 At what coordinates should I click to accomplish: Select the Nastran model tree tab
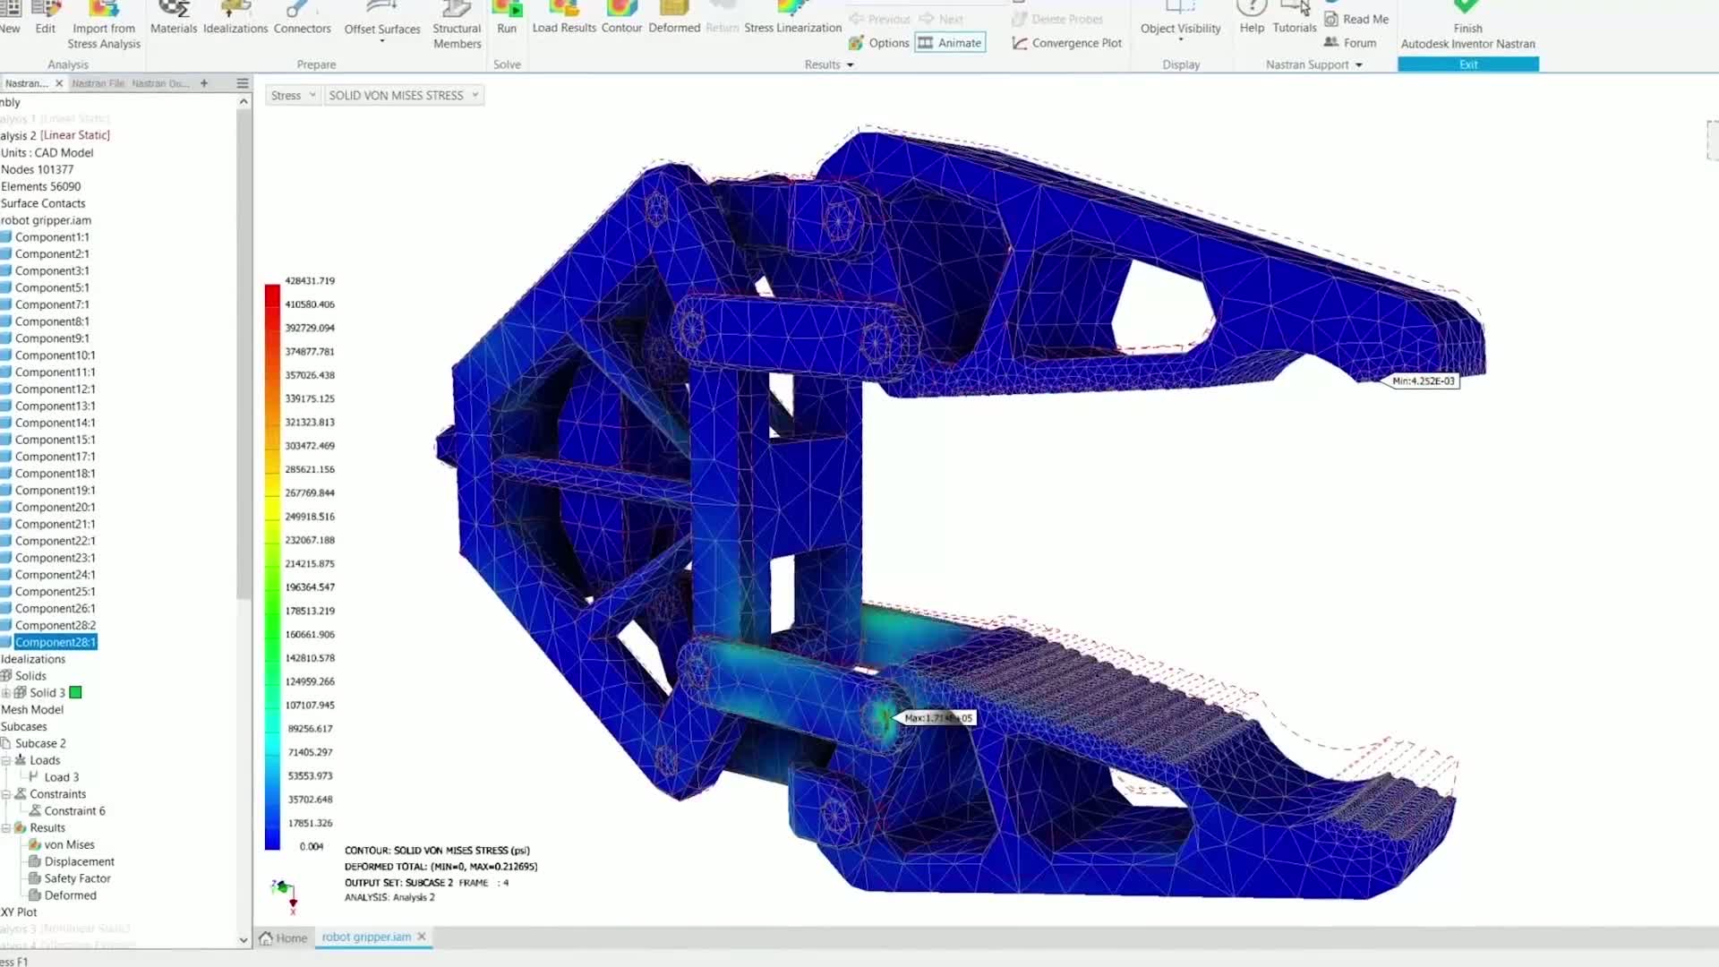tap(27, 83)
